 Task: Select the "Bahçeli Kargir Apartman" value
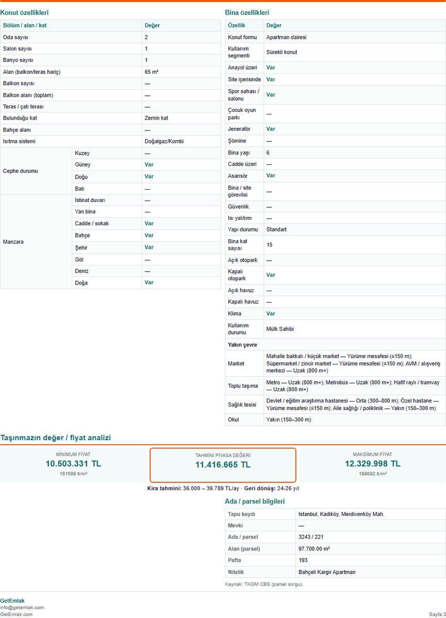pyautogui.click(x=327, y=572)
